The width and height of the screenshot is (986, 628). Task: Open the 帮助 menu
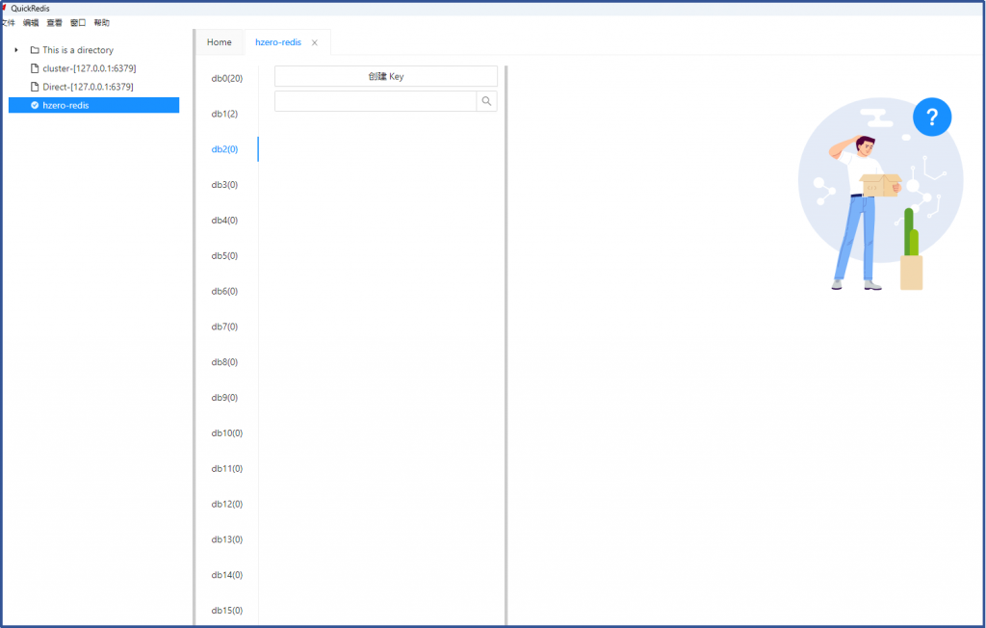click(101, 22)
